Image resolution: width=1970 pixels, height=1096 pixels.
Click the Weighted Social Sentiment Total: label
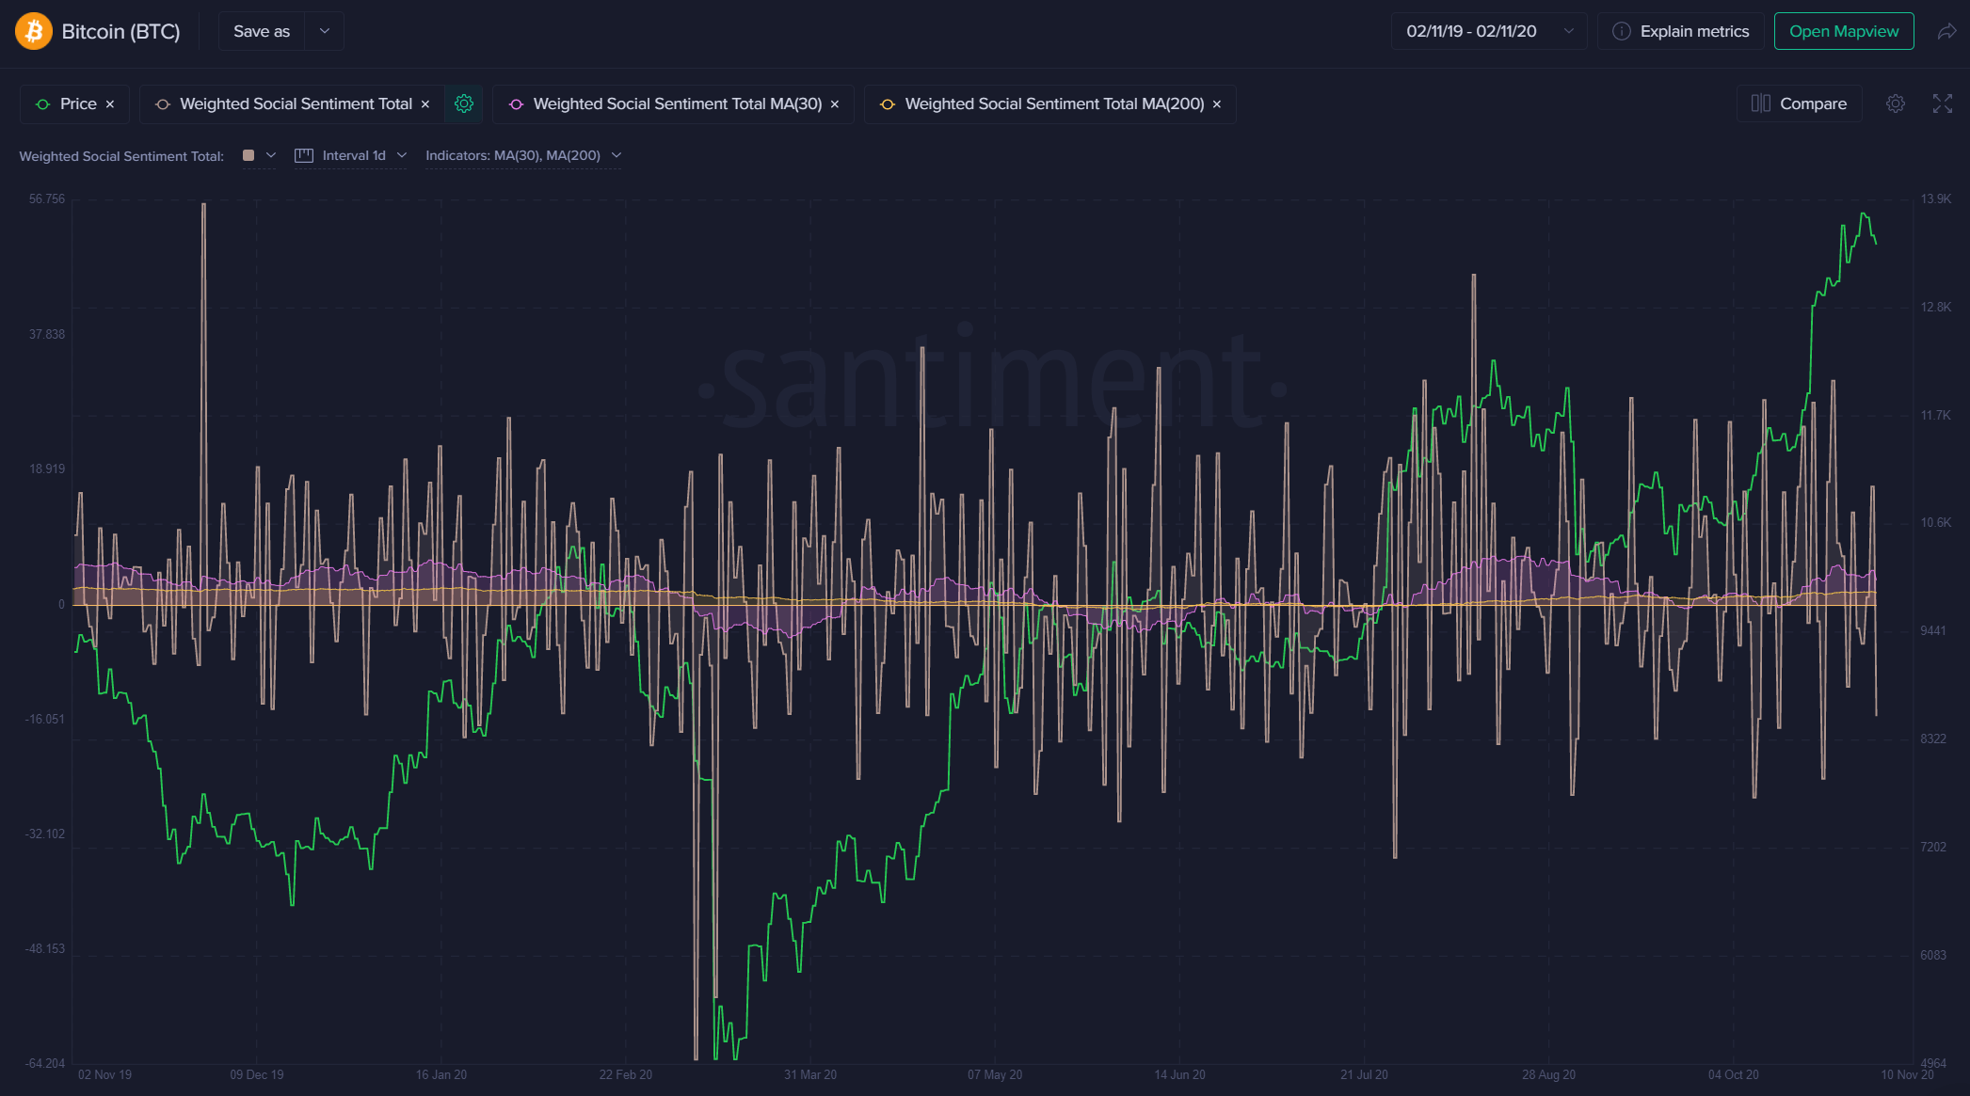(x=121, y=156)
